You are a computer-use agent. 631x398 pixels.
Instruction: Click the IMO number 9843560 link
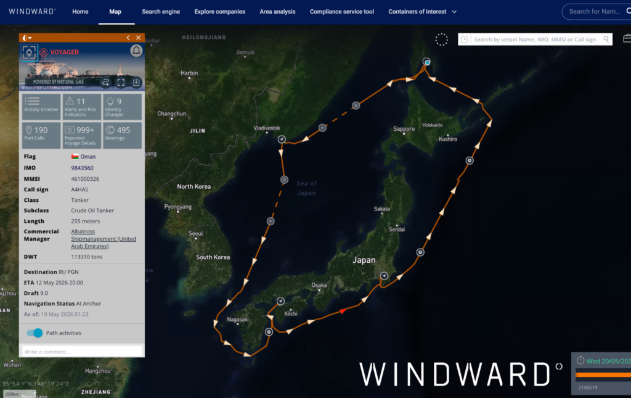[x=82, y=168]
